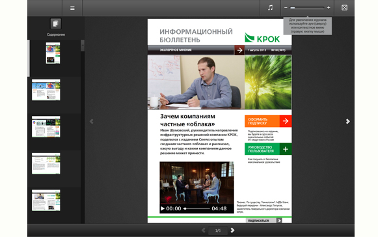Toggle background music with the note icon
This screenshot has width=378, height=237.
(x=271, y=8)
